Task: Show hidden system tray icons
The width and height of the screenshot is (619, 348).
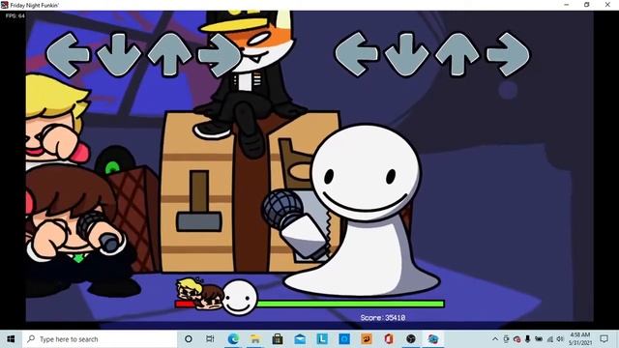Action: (x=495, y=339)
